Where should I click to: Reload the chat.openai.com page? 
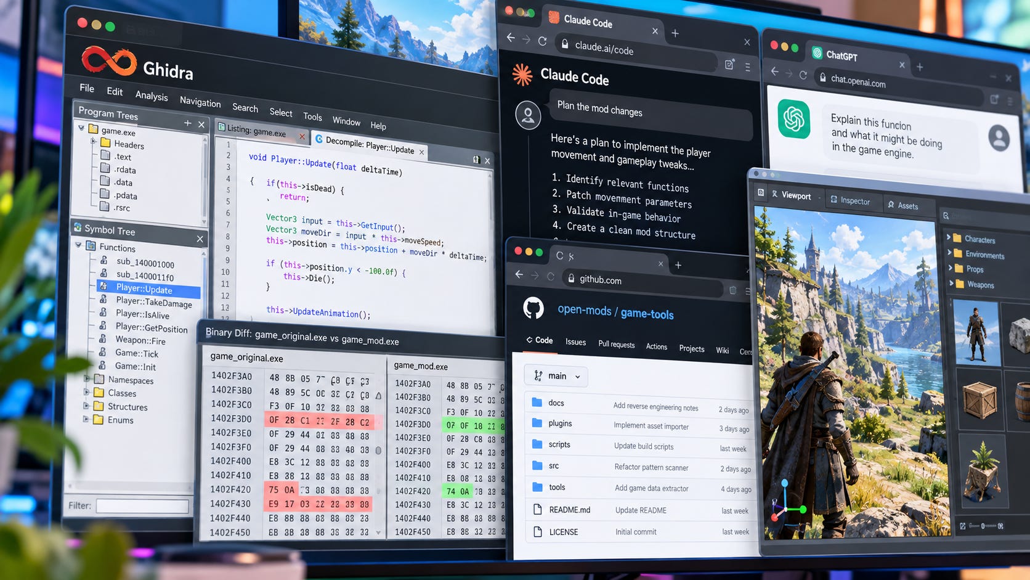pos(803,75)
